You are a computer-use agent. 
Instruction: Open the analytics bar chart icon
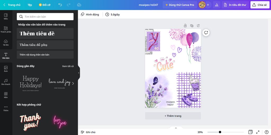tap(216, 5)
